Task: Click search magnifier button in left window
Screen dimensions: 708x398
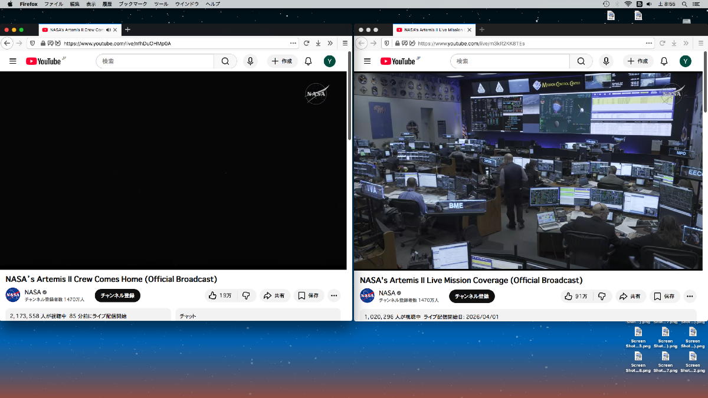Action: pos(225,61)
